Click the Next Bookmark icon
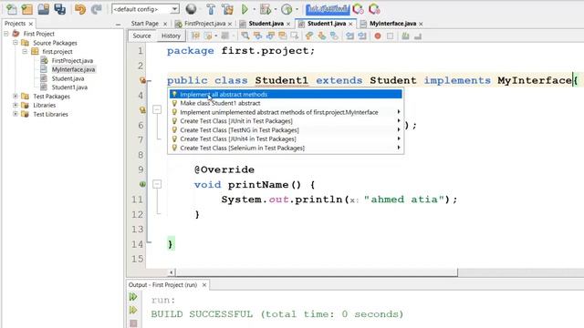Screen dimensions: 584x328 (x=321, y=36)
